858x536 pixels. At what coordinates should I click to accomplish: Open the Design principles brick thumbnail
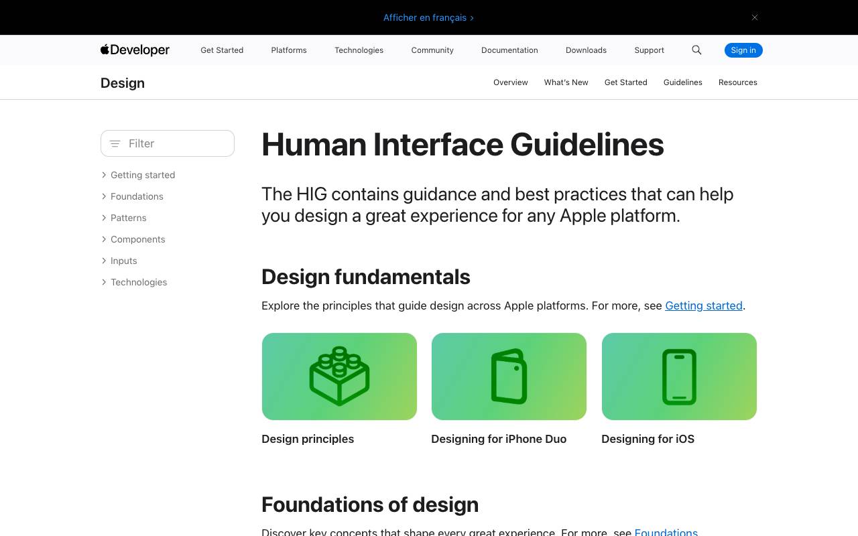[x=339, y=377]
